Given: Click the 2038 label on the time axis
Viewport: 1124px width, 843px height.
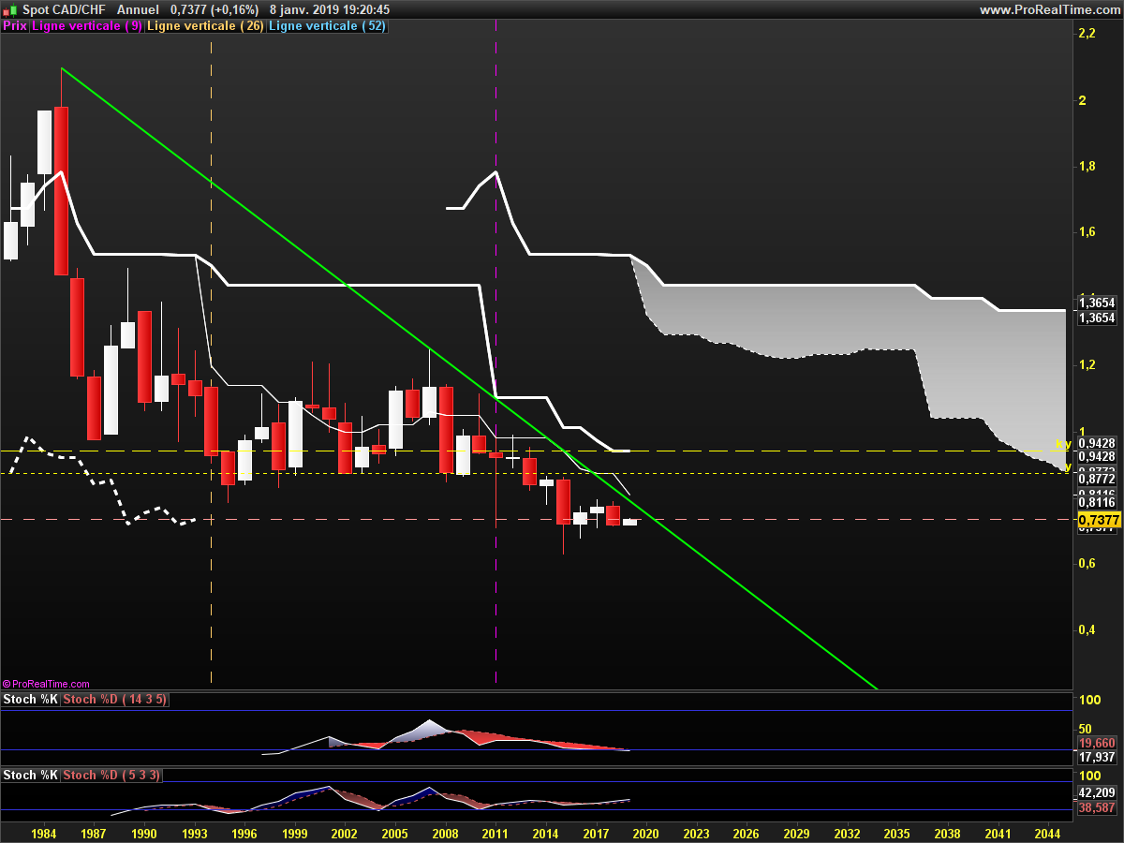Looking at the screenshot, I should (x=948, y=832).
